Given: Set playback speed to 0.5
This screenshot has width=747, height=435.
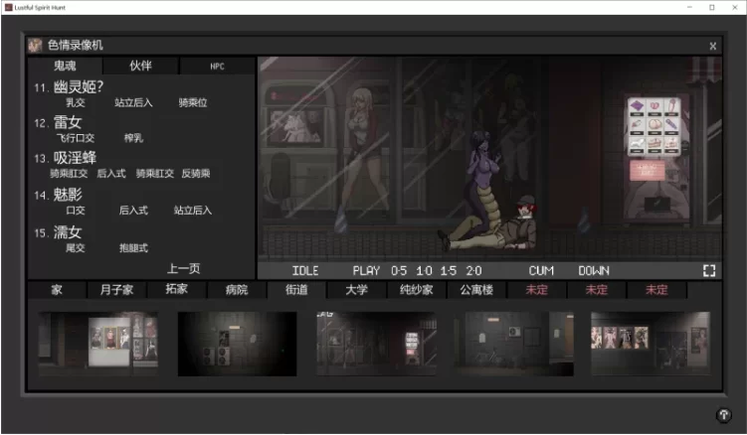Looking at the screenshot, I should (399, 271).
